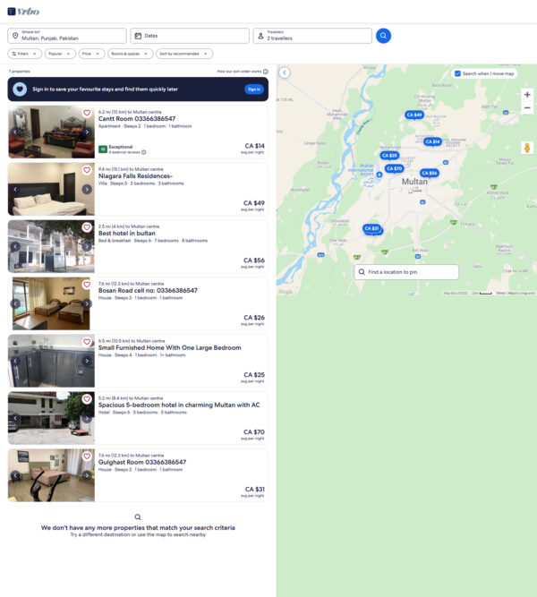Show next photo of Best hotel in bultan
The height and width of the screenshot is (597, 537).
click(x=87, y=246)
